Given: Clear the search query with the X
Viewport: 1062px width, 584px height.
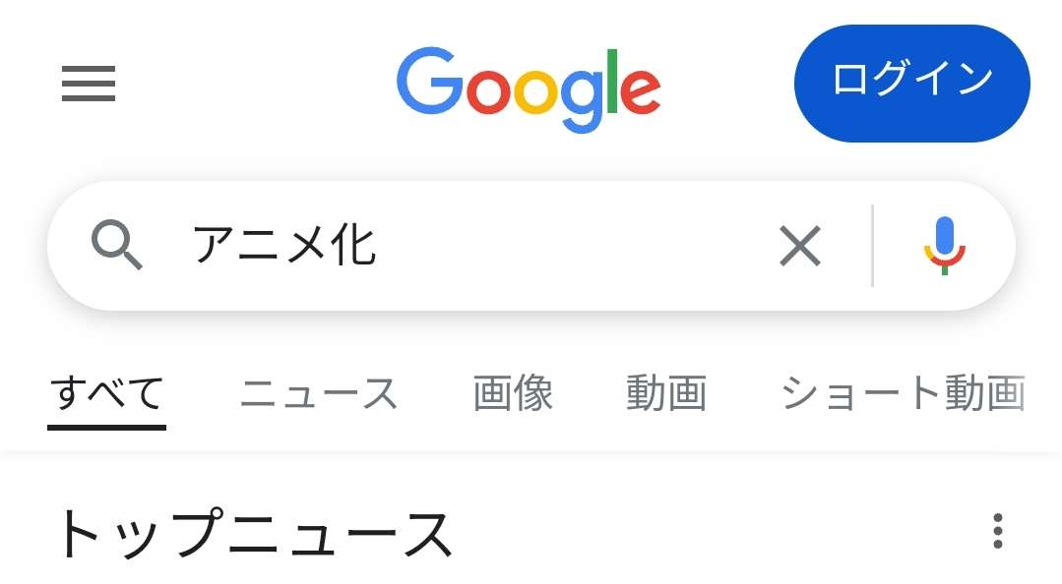Looking at the screenshot, I should coord(800,246).
